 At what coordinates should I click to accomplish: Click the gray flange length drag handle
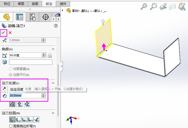point(103,22)
